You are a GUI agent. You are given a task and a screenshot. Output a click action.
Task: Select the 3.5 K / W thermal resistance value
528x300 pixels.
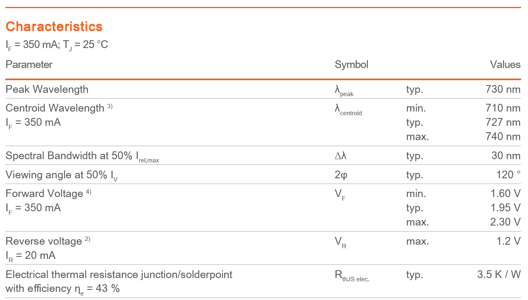pyautogui.click(x=499, y=274)
